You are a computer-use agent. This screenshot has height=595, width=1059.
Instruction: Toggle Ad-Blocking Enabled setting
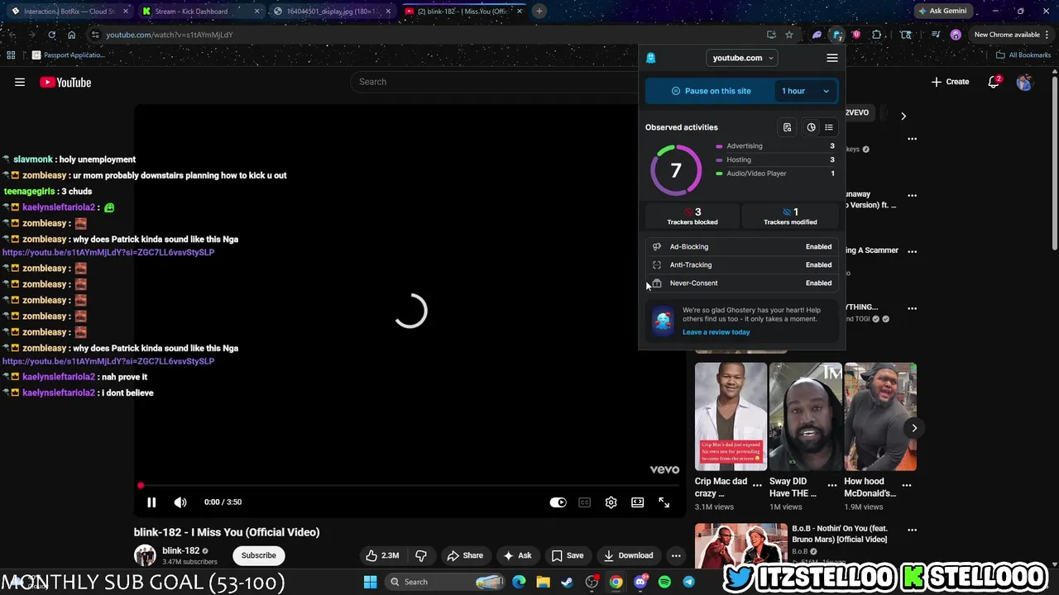click(742, 246)
